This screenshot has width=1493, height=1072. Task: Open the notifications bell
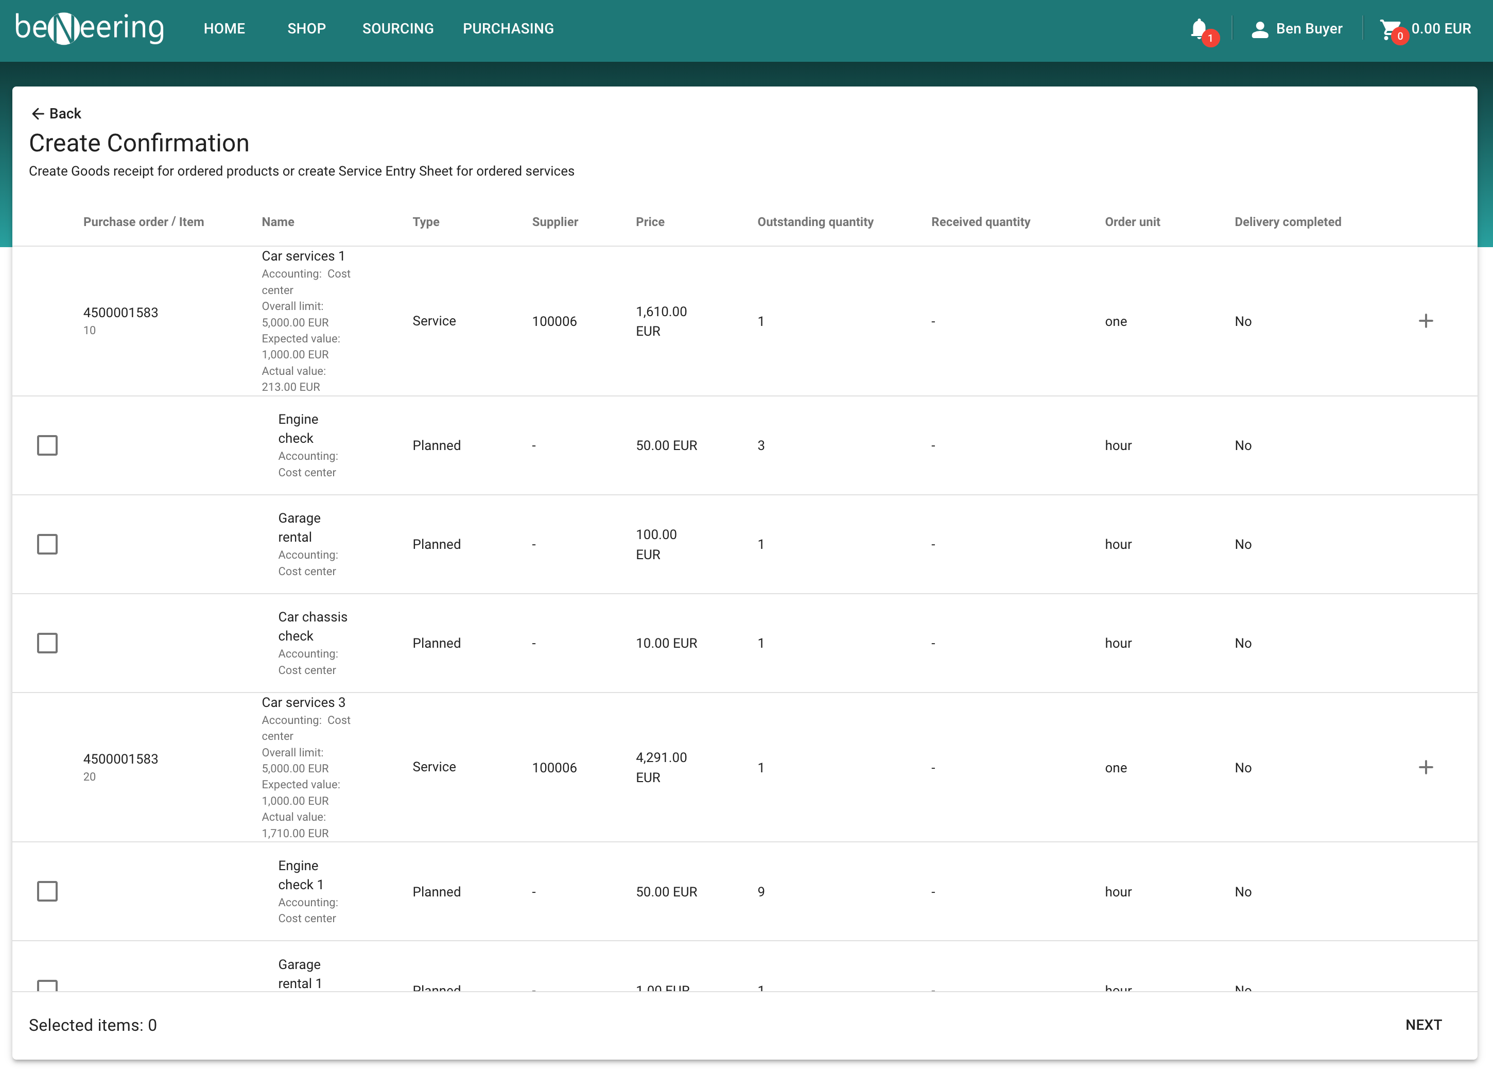pyautogui.click(x=1199, y=29)
